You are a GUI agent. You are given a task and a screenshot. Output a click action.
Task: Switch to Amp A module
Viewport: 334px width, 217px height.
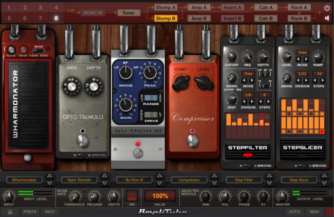coord(199,8)
